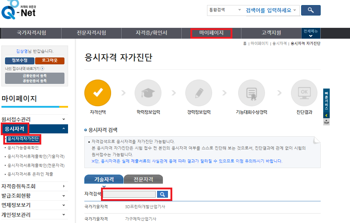Click the 학력정보입력 graduation cap icon
The image size is (350, 223).
[148, 93]
